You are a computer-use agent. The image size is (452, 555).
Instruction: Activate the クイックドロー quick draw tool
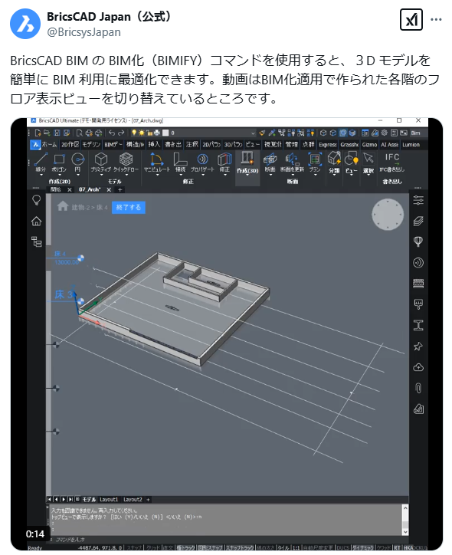126,162
